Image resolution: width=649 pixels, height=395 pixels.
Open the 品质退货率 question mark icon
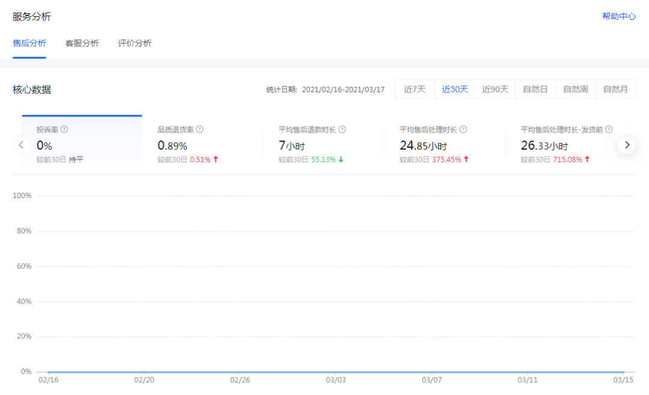198,129
